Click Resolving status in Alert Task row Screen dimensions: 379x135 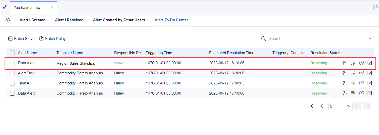[x=319, y=73]
